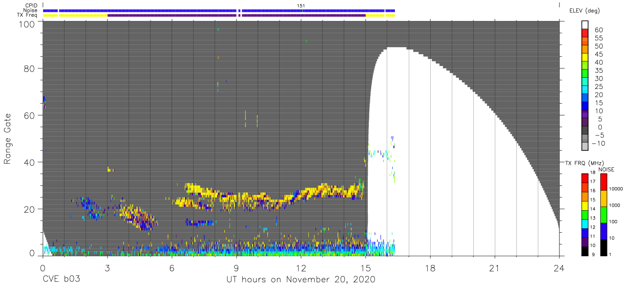Select the CPID value 151

[x=301, y=6]
